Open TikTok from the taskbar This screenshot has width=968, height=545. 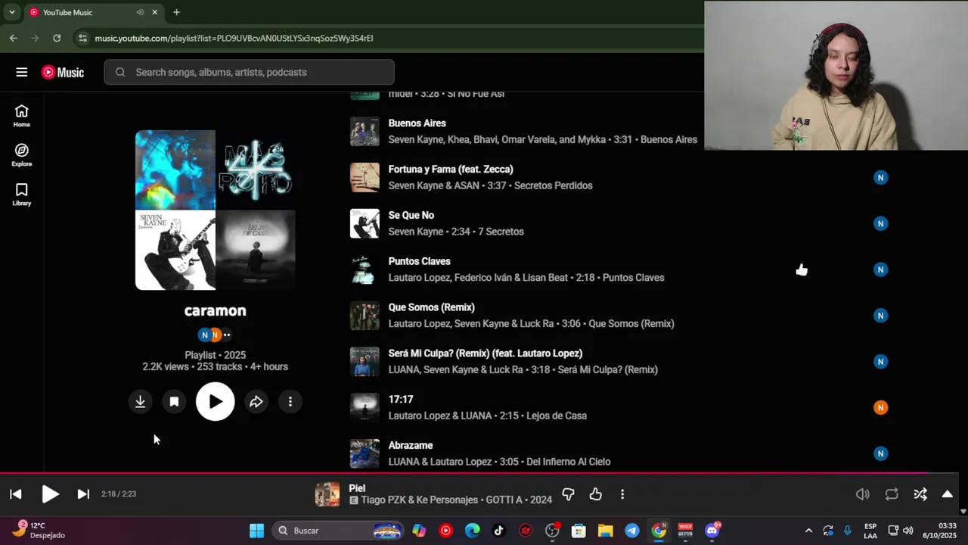coord(498,531)
